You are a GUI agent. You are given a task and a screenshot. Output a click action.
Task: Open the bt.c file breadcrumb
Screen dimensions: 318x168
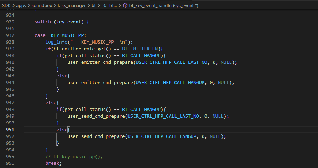click(x=113, y=5)
